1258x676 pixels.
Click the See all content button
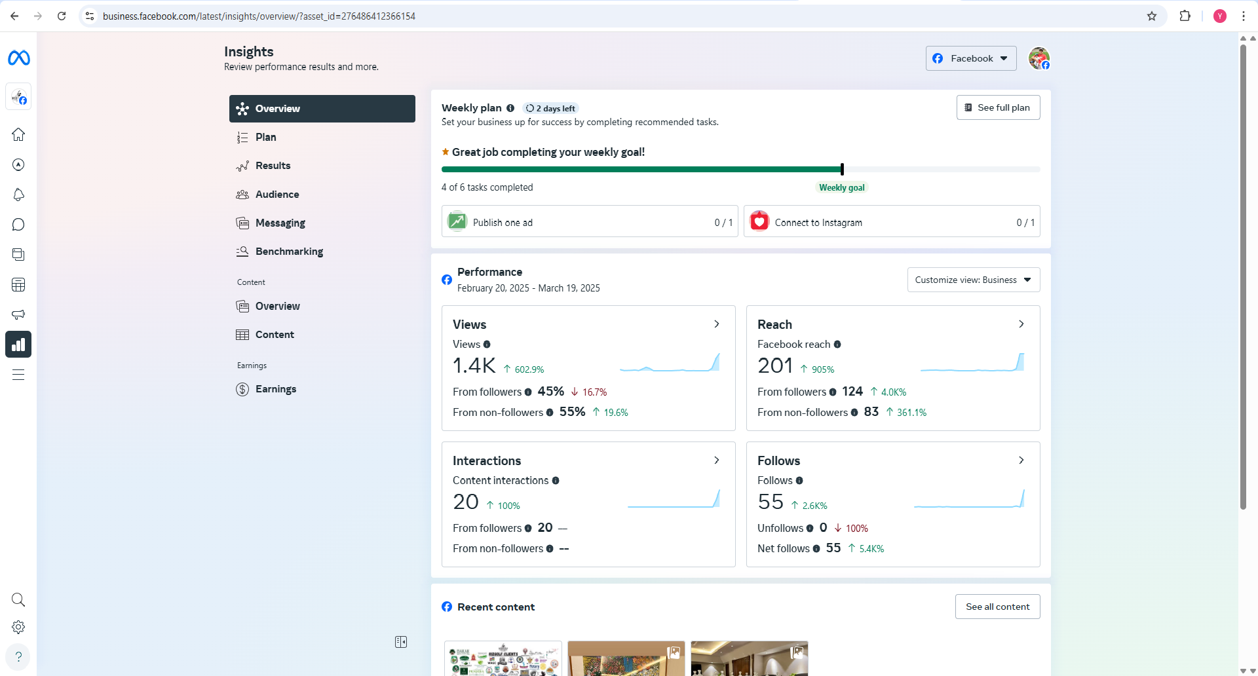pyautogui.click(x=997, y=607)
